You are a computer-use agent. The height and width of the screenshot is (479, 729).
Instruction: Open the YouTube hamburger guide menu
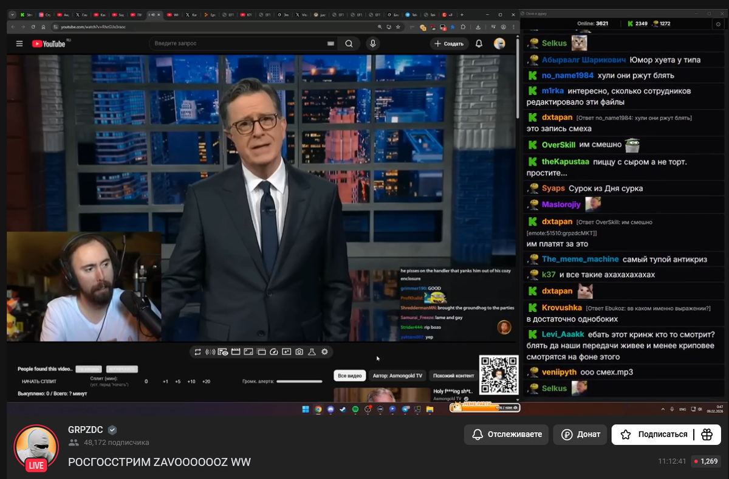[x=19, y=44]
